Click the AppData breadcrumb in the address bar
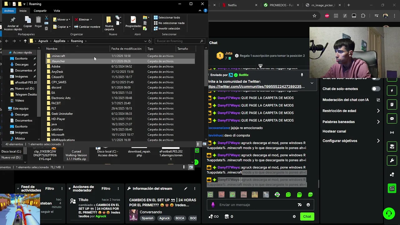 click(x=59, y=41)
